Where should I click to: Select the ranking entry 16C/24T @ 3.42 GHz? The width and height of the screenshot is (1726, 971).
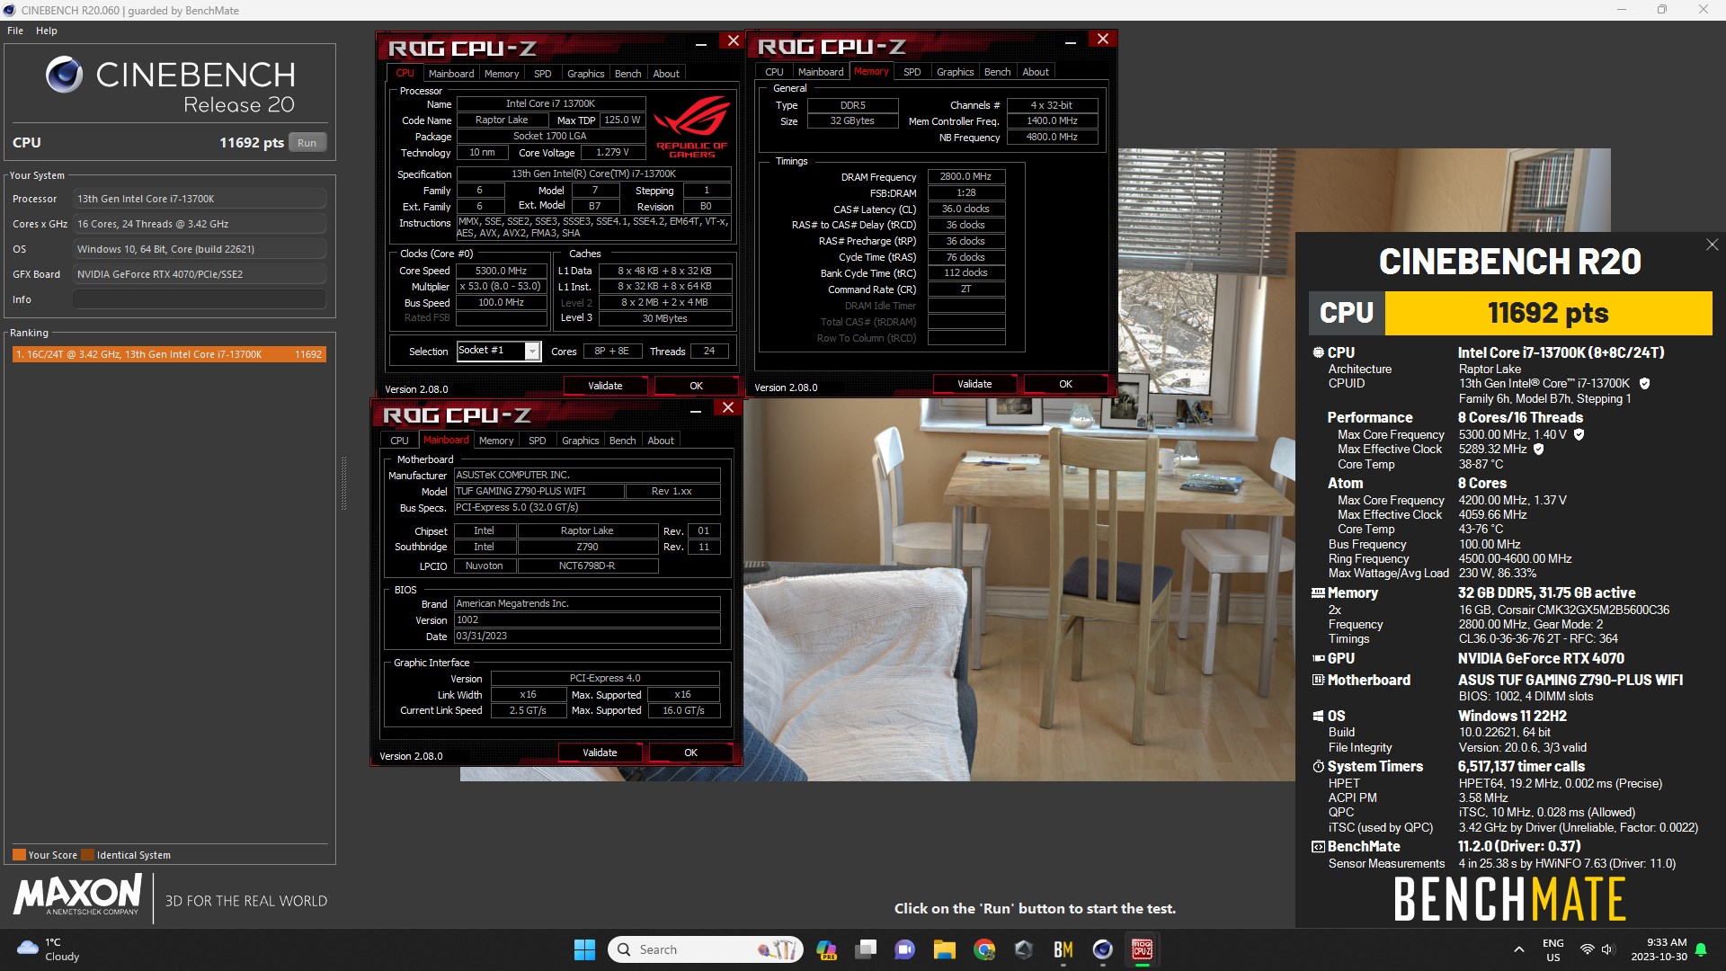pyautogui.click(x=169, y=354)
